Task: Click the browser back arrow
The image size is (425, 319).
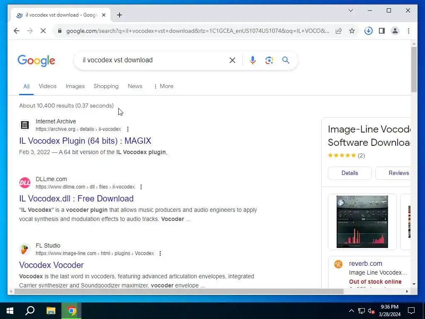Action: coord(17,31)
